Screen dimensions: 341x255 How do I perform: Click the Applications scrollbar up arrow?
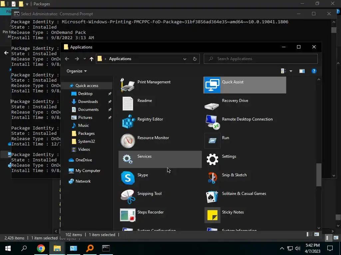[x=319, y=80]
